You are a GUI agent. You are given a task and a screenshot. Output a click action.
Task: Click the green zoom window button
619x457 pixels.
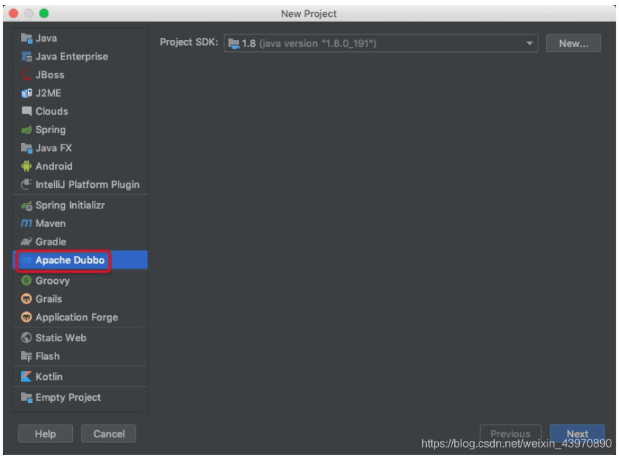(x=44, y=13)
